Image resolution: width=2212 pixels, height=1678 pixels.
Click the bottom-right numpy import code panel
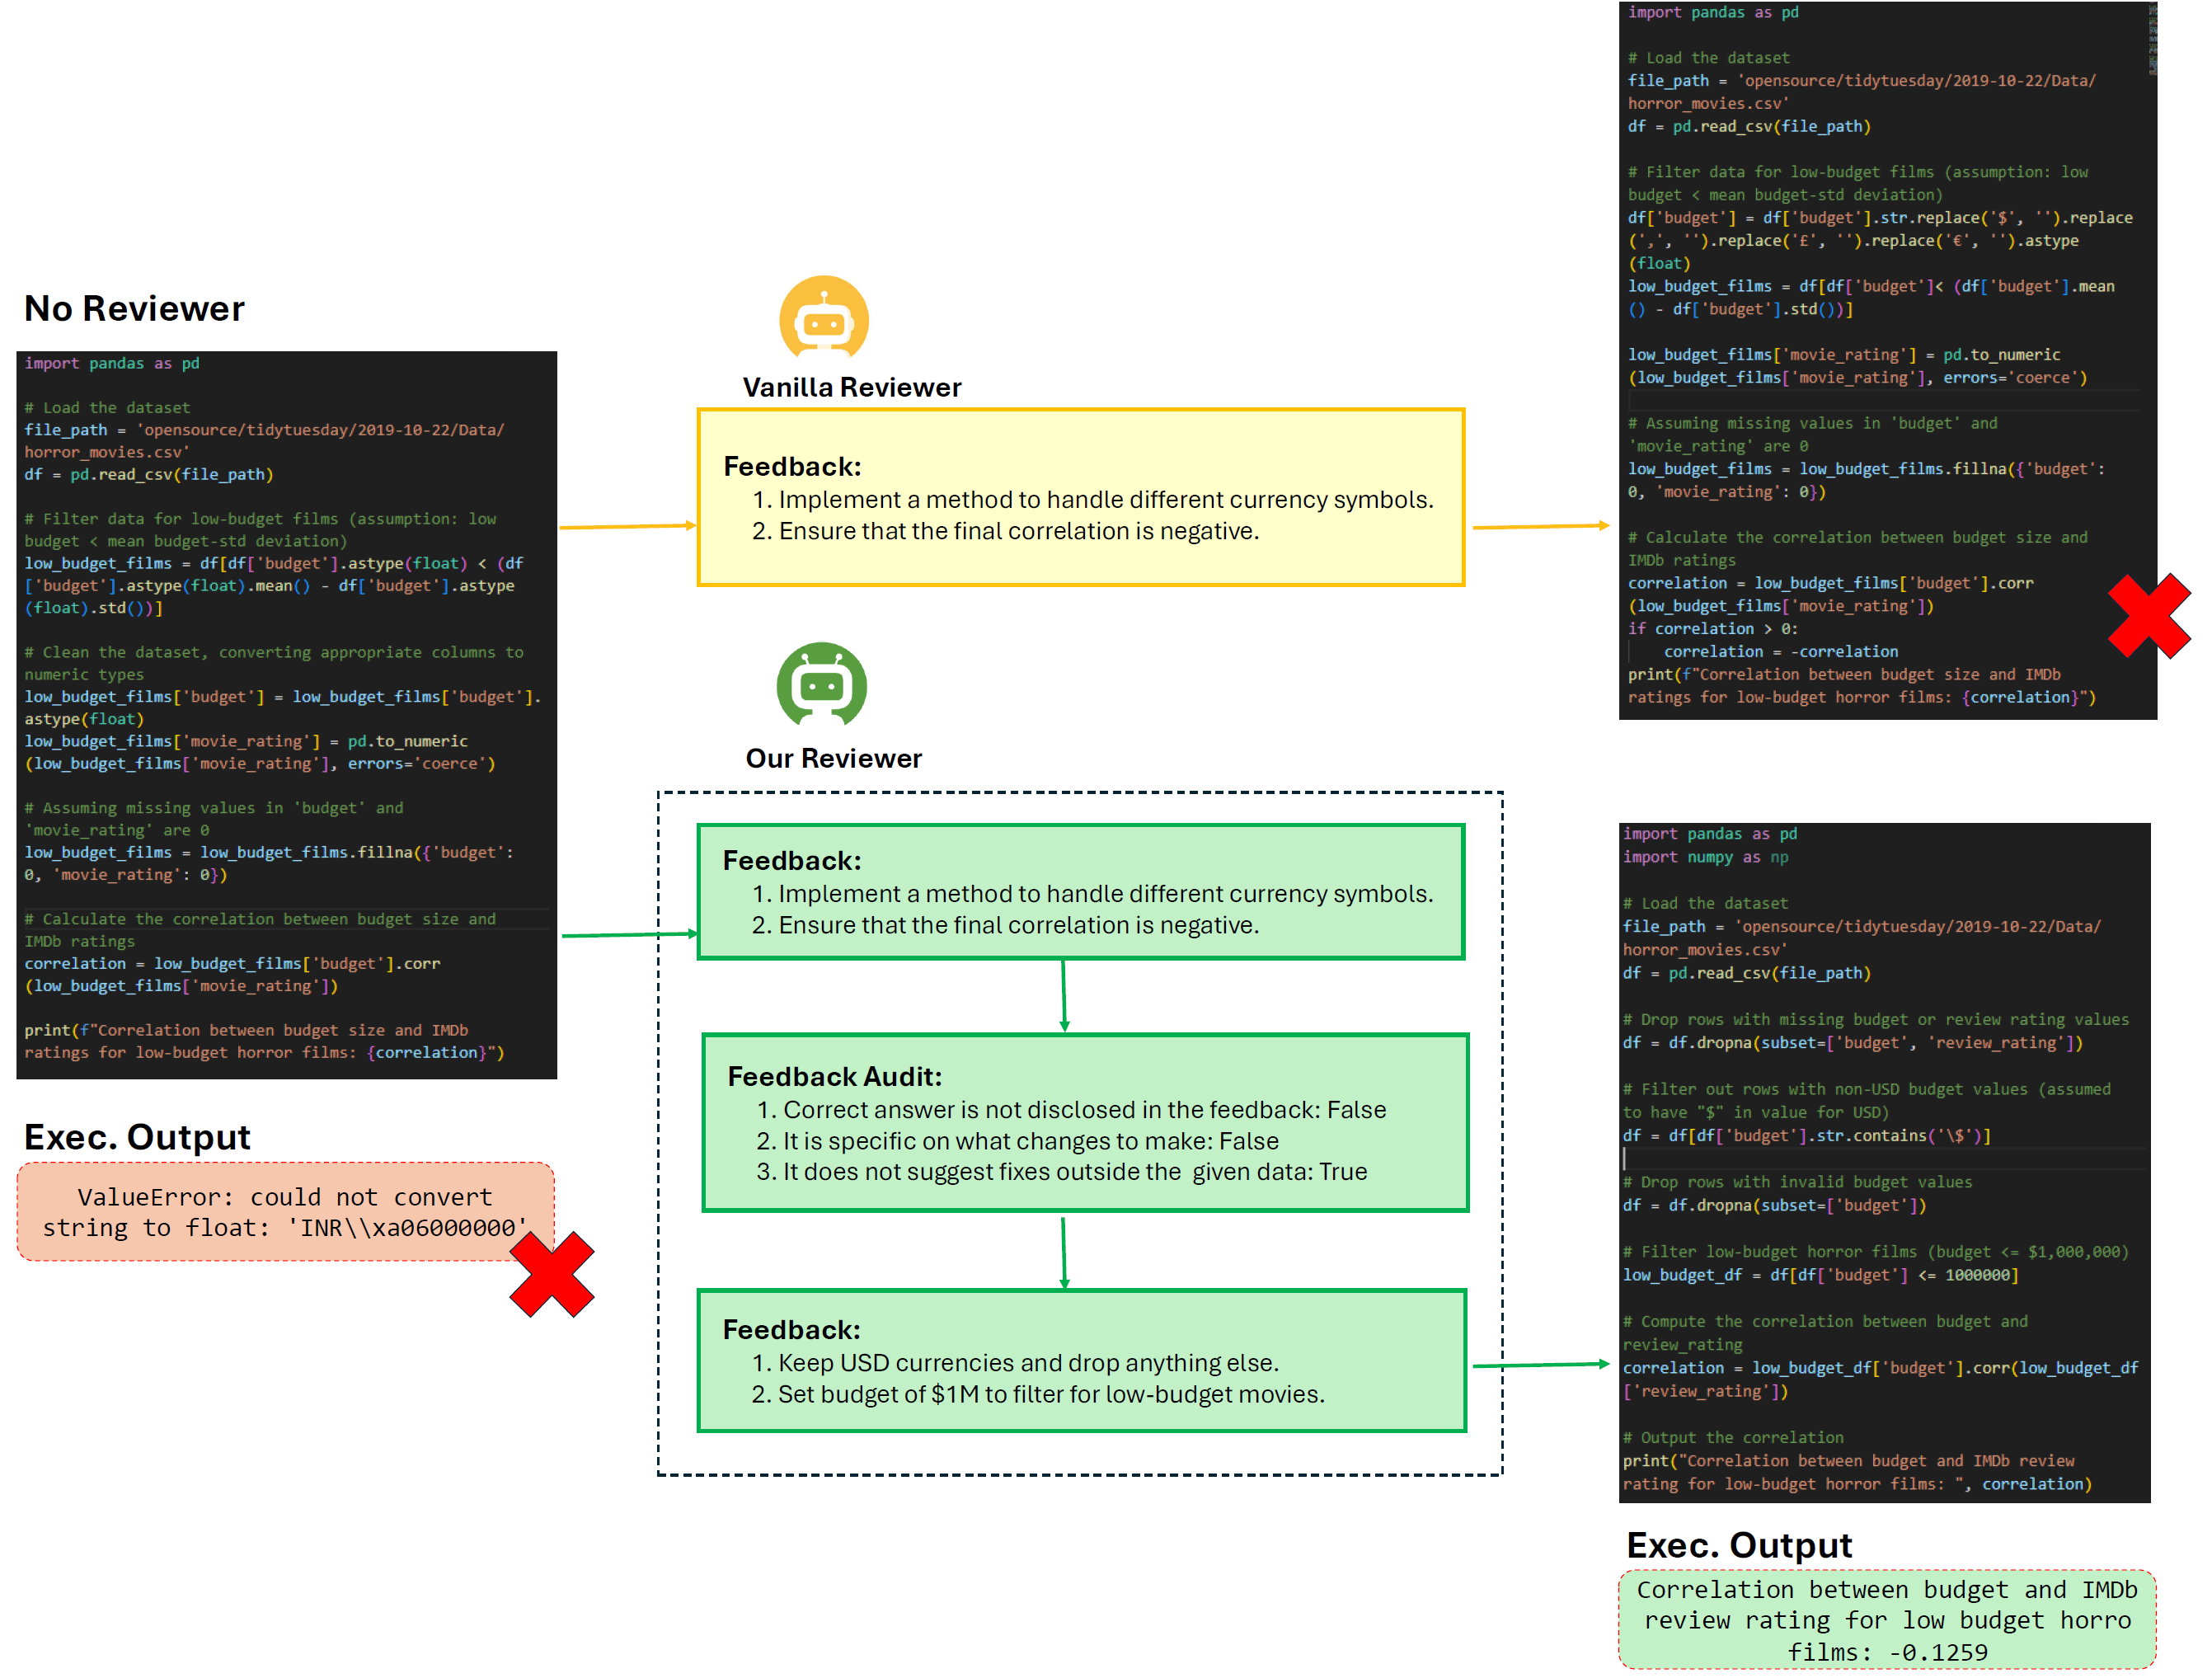tap(1883, 1161)
